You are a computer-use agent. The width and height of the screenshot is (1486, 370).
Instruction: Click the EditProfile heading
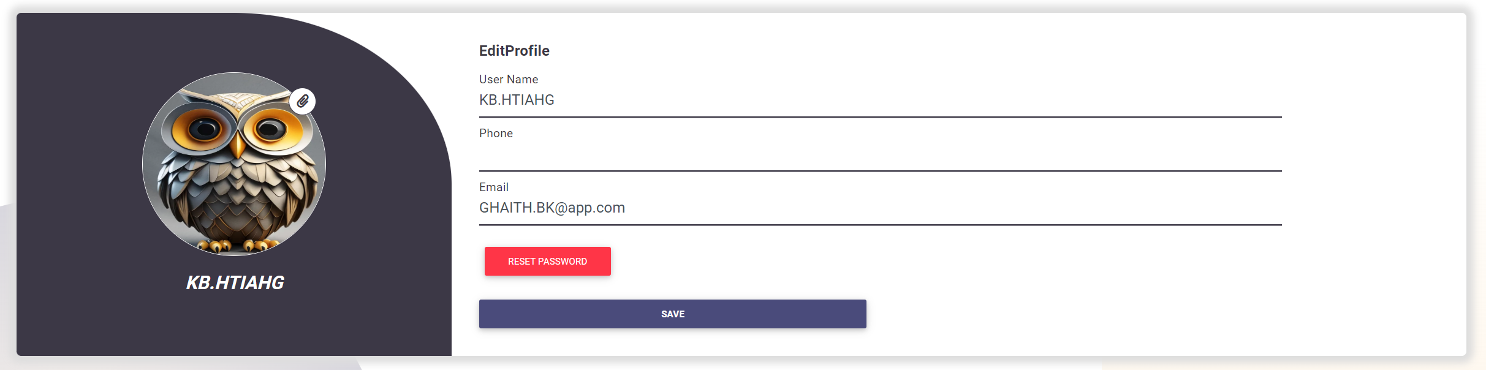pos(514,51)
